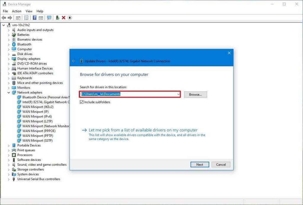Viewport: 303px width, 205px height.
Task: Open the View menu
Action: (29, 11)
